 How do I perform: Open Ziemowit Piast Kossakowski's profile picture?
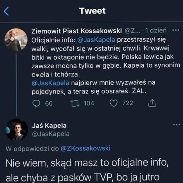[x=16, y=40]
